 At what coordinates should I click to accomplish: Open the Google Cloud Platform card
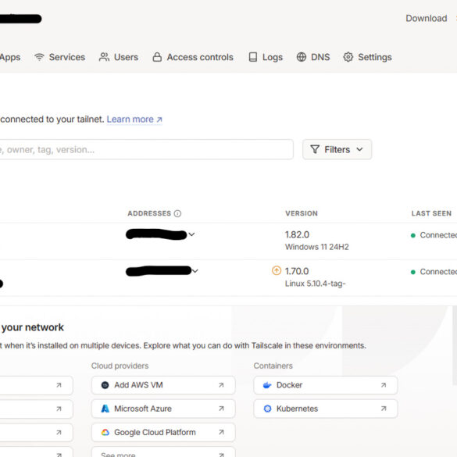[x=163, y=432]
